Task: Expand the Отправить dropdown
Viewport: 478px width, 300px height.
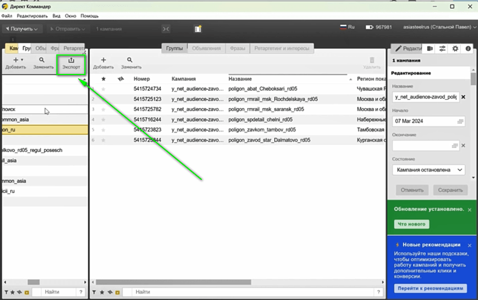Action: 67,29
